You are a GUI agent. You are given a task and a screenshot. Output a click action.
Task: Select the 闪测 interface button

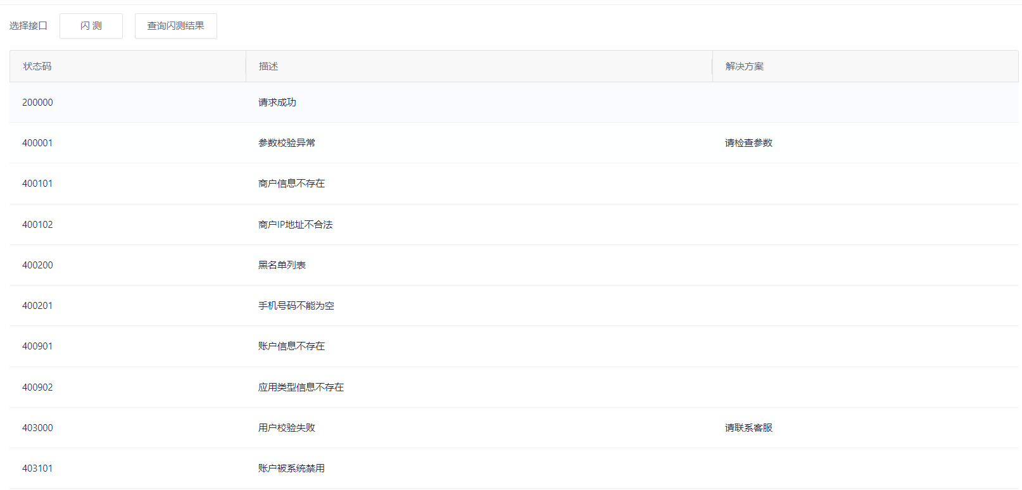point(91,26)
